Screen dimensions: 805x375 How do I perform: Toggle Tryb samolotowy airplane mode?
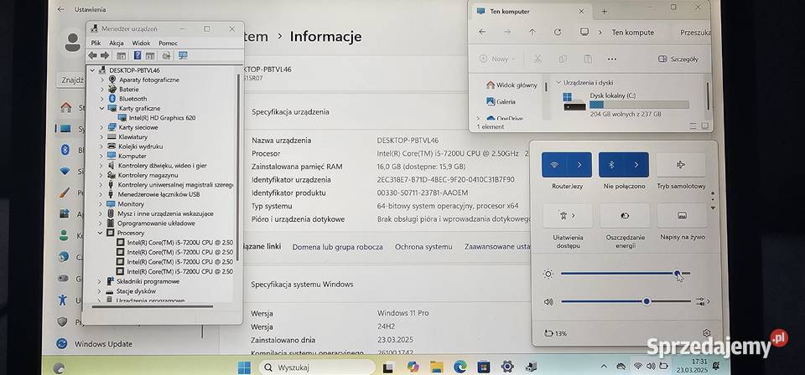(681, 165)
